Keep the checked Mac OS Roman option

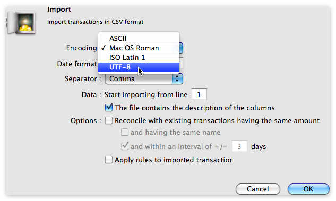pos(139,48)
